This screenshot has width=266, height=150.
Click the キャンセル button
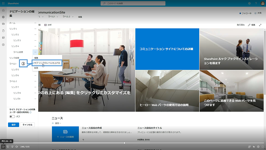point(27,125)
